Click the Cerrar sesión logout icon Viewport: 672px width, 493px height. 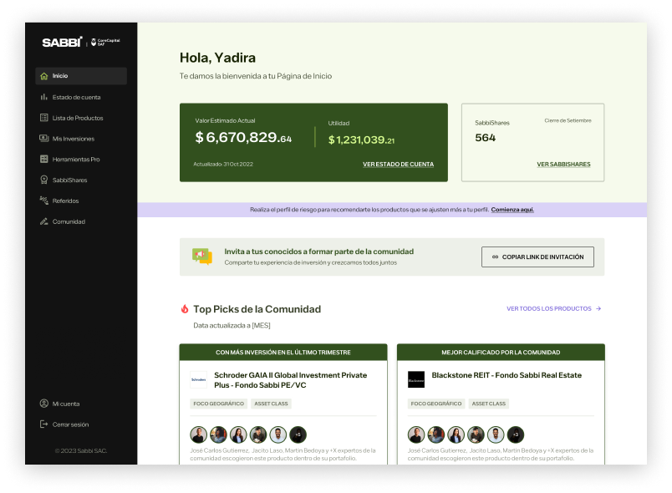coord(43,424)
